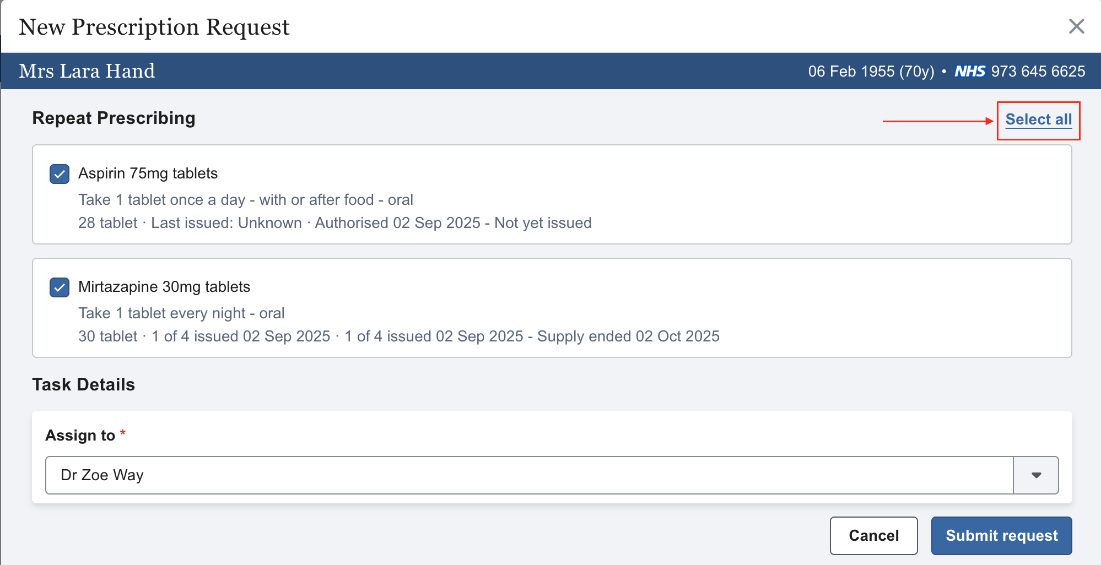1101x565 pixels.
Task: Click Mirtazapine 'every night' dosage text
Action: pos(181,313)
